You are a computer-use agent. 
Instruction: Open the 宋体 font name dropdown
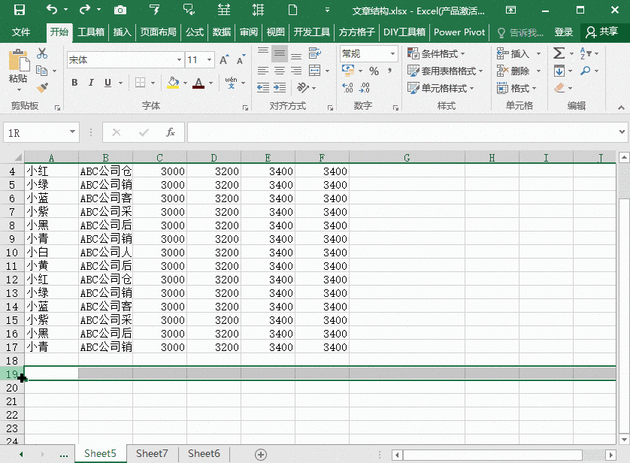pyautogui.click(x=179, y=59)
